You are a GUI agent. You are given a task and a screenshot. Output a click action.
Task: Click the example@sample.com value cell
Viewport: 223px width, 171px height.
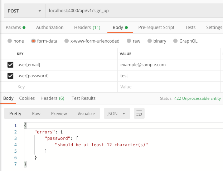pyautogui.click(x=169, y=65)
